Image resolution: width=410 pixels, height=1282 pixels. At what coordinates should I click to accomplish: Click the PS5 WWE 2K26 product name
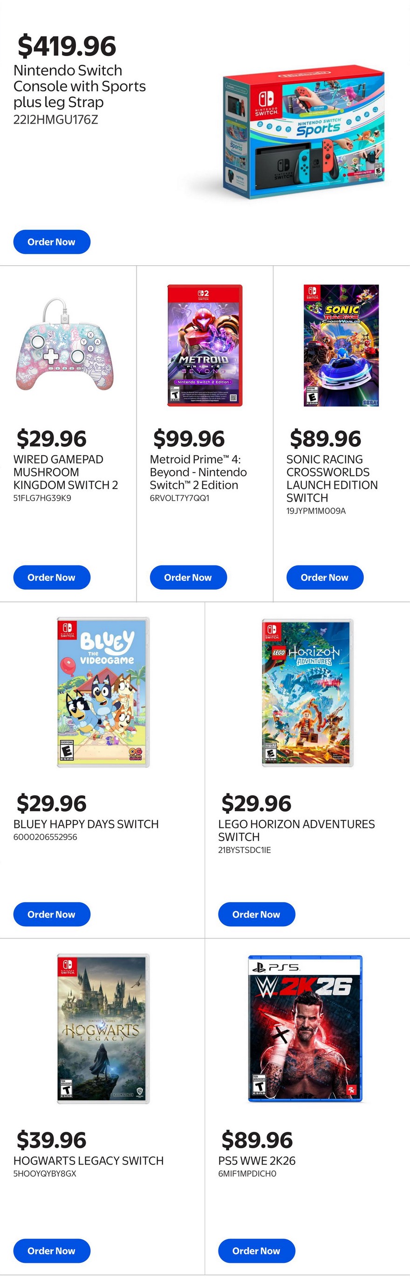coord(257,1161)
